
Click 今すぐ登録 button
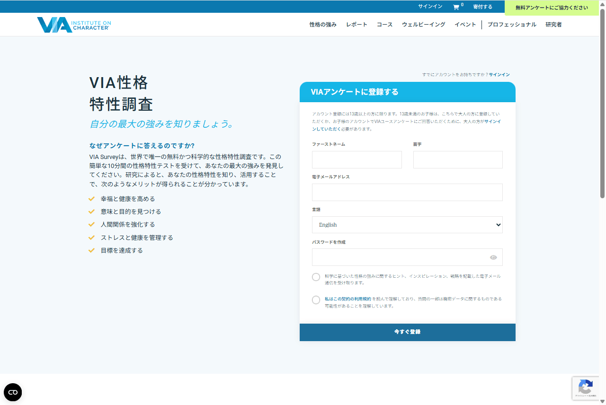407,332
